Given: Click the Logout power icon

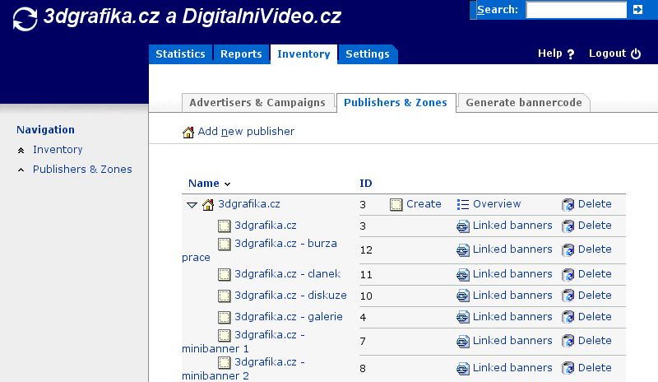Looking at the screenshot, I should click(x=636, y=54).
